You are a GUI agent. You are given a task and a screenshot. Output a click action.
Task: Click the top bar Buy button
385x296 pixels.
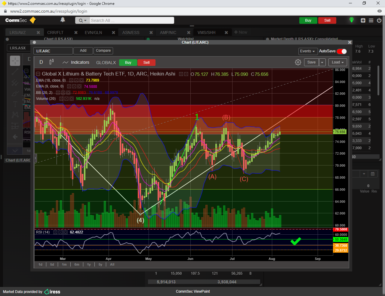click(x=308, y=20)
